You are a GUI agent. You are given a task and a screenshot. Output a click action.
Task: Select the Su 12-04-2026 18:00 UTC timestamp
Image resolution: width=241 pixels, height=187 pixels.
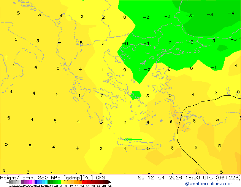pyautogui.click(x=173, y=178)
